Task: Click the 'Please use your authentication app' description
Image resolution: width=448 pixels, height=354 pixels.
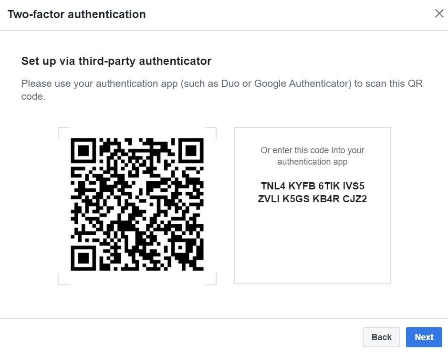Action: tap(222, 90)
